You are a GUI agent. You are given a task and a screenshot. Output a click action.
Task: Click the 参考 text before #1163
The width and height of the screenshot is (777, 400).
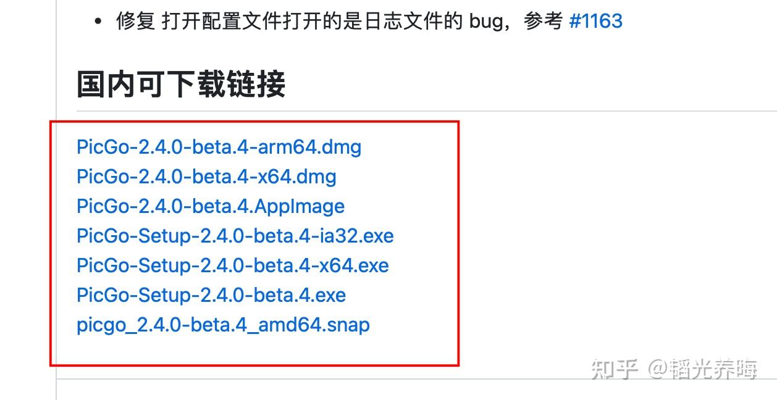(543, 21)
